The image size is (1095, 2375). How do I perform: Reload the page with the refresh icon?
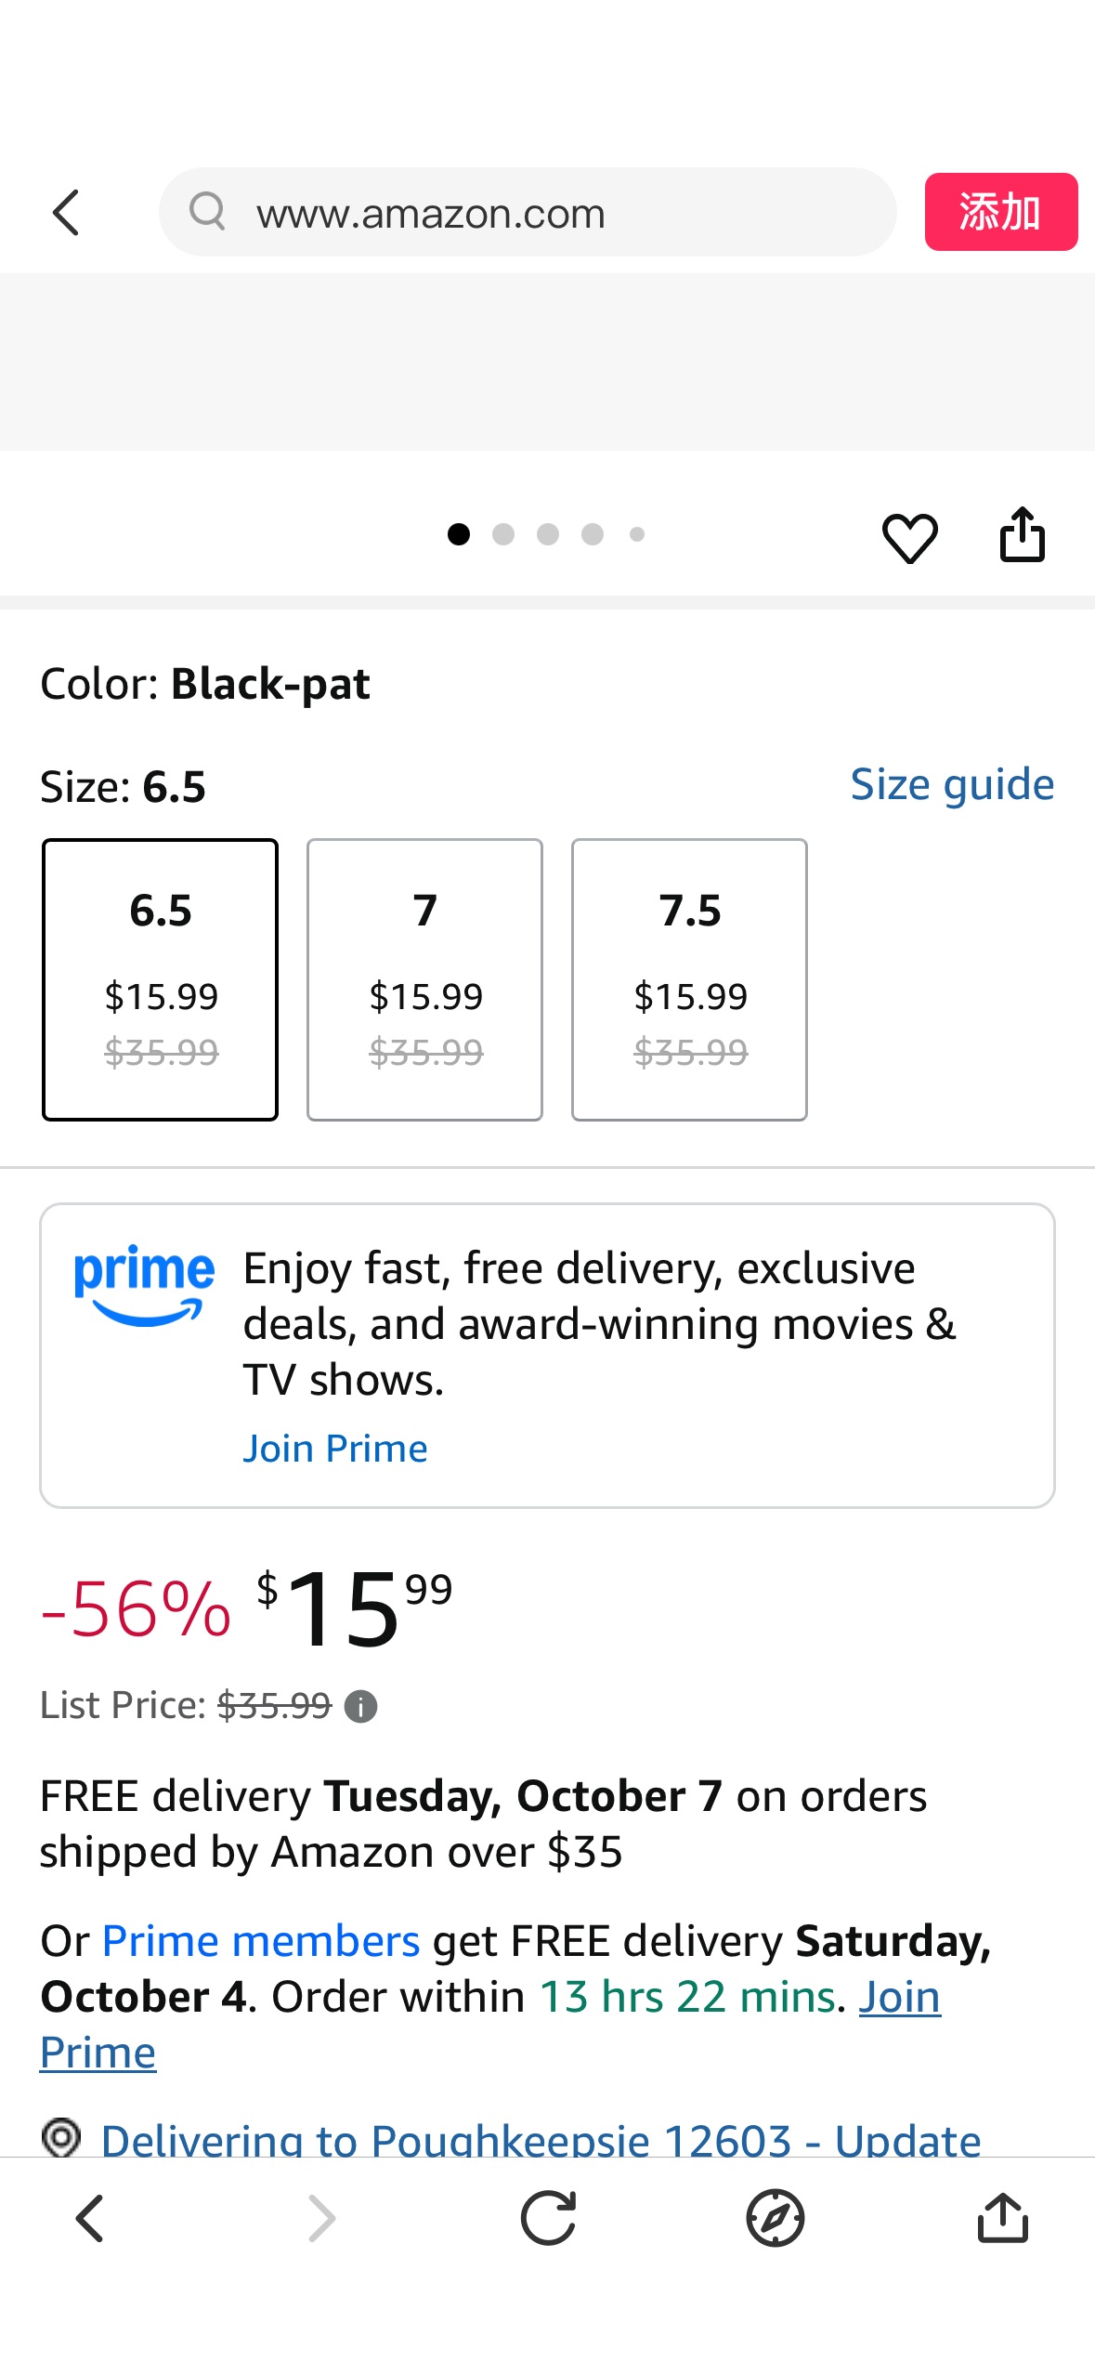tap(548, 2219)
